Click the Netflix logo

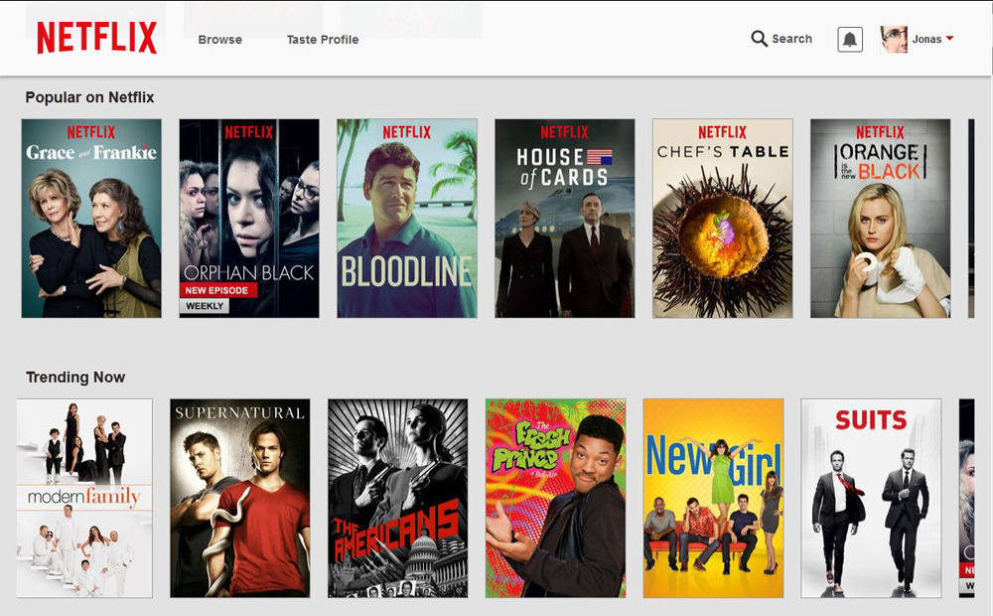coord(97,38)
